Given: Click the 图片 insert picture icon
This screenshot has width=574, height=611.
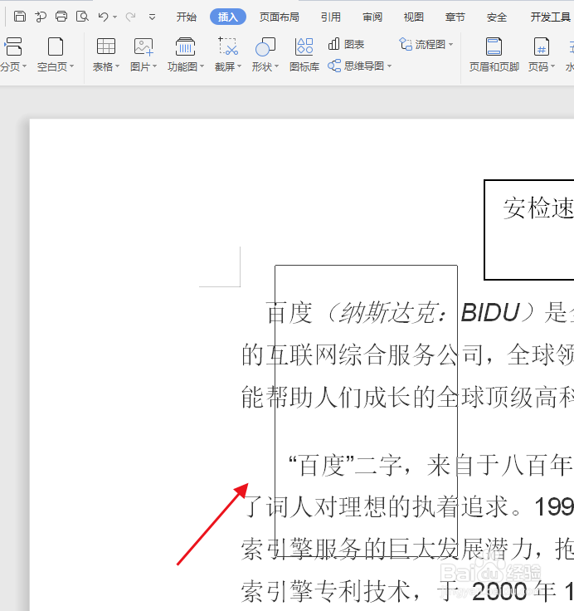Looking at the screenshot, I should [143, 46].
